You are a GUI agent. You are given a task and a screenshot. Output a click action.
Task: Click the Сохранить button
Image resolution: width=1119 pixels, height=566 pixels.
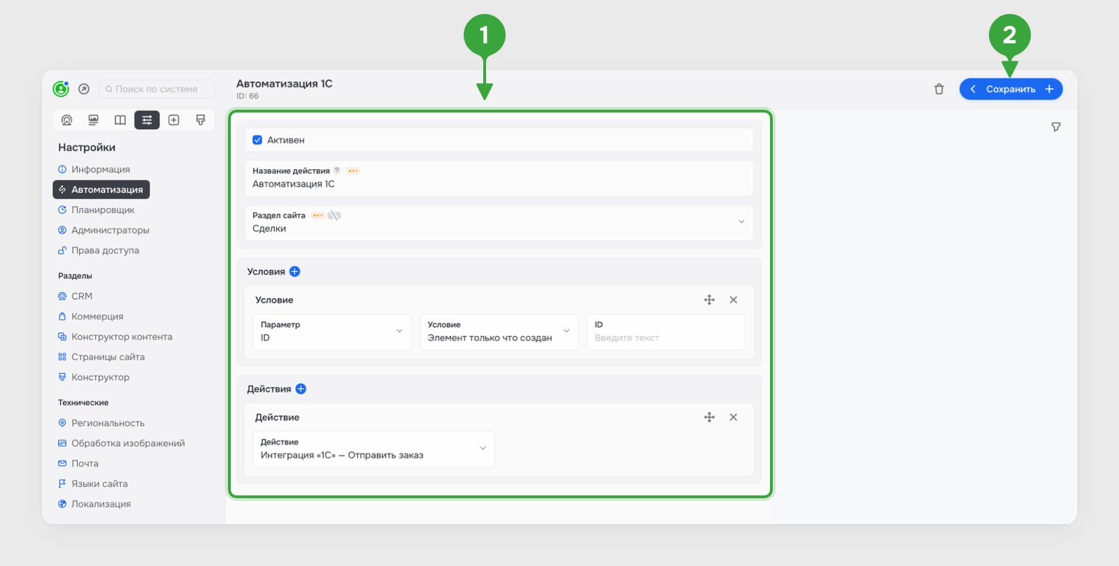tap(1011, 89)
